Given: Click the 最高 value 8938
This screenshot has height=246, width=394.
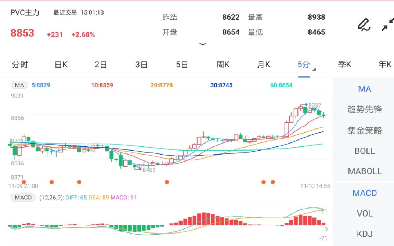Looking at the screenshot, I should [x=316, y=17].
